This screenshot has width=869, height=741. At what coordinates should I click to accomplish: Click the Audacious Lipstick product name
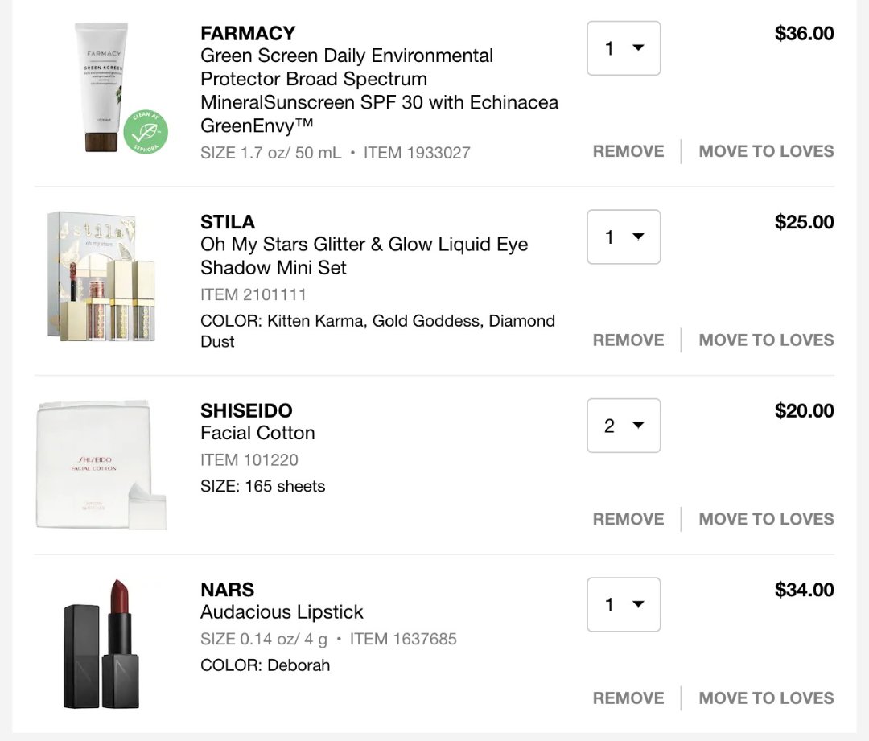coord(282,612)
